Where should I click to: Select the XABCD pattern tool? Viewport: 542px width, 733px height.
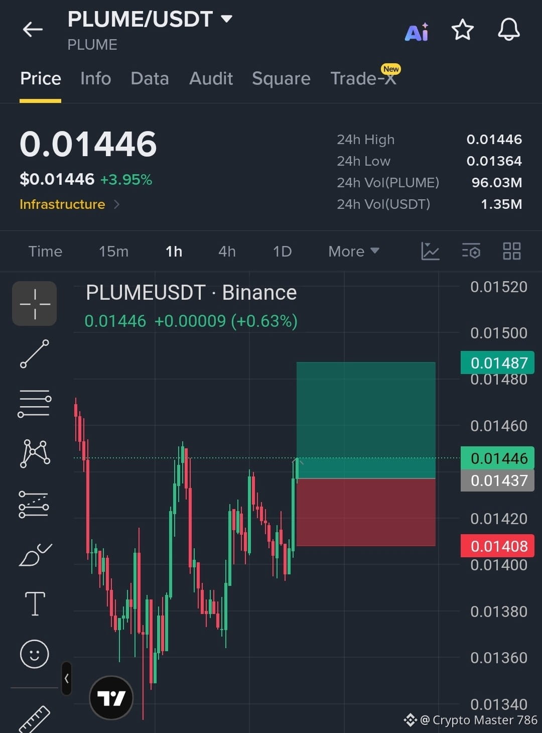pos(35,453)
